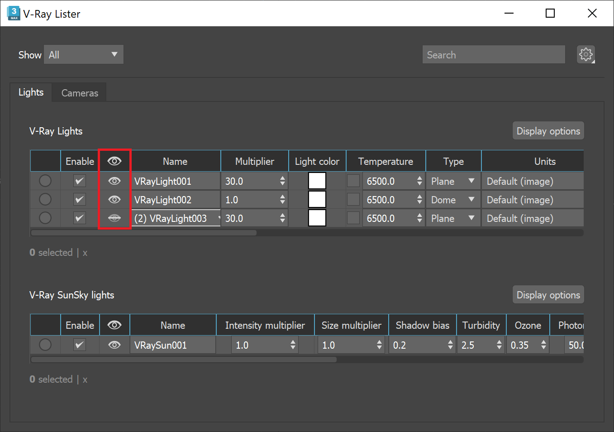Click the Search input field
This screenshot has height=432, width=614.
[x=493, y=54]
